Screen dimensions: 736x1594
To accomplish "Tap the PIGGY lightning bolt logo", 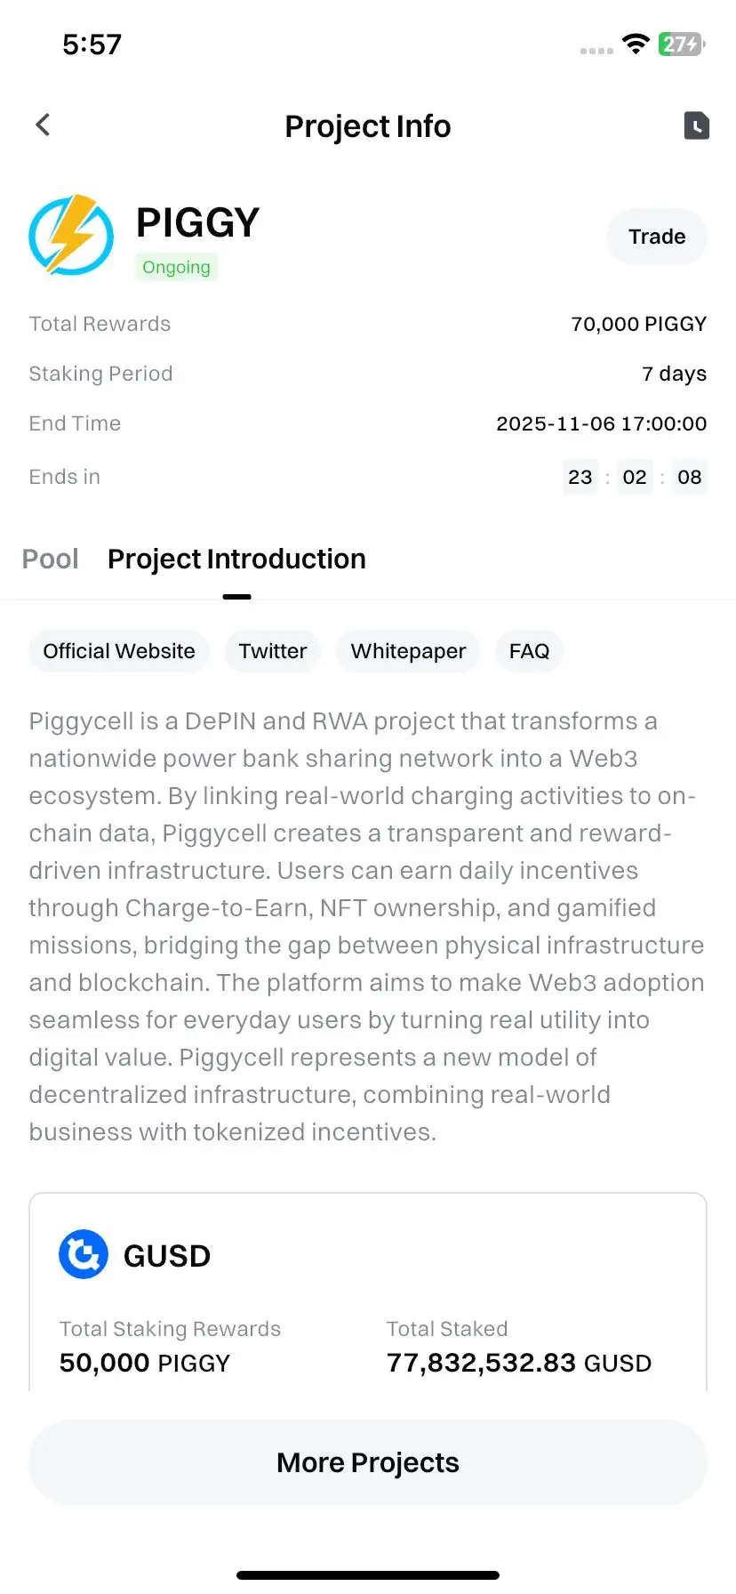I will (x=71, y=236).
